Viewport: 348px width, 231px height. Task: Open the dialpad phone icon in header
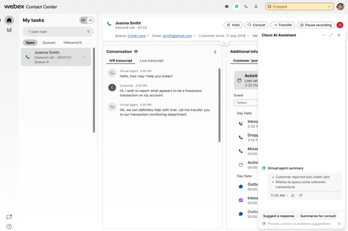click(246, 6)
